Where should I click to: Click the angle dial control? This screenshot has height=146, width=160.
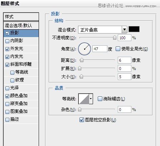point(84,49)
